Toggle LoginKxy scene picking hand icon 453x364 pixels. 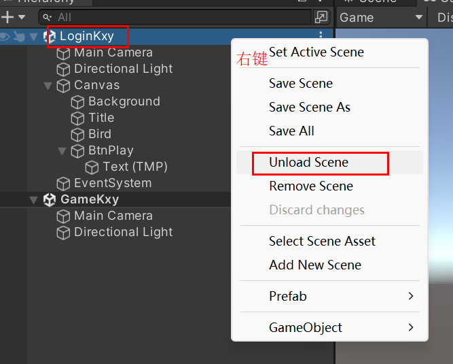pos(19,37)
